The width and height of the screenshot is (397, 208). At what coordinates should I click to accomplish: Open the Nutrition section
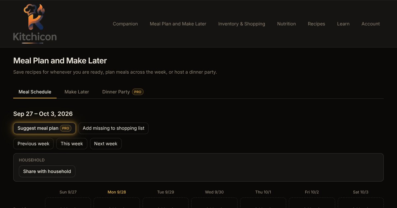point(287,24)
